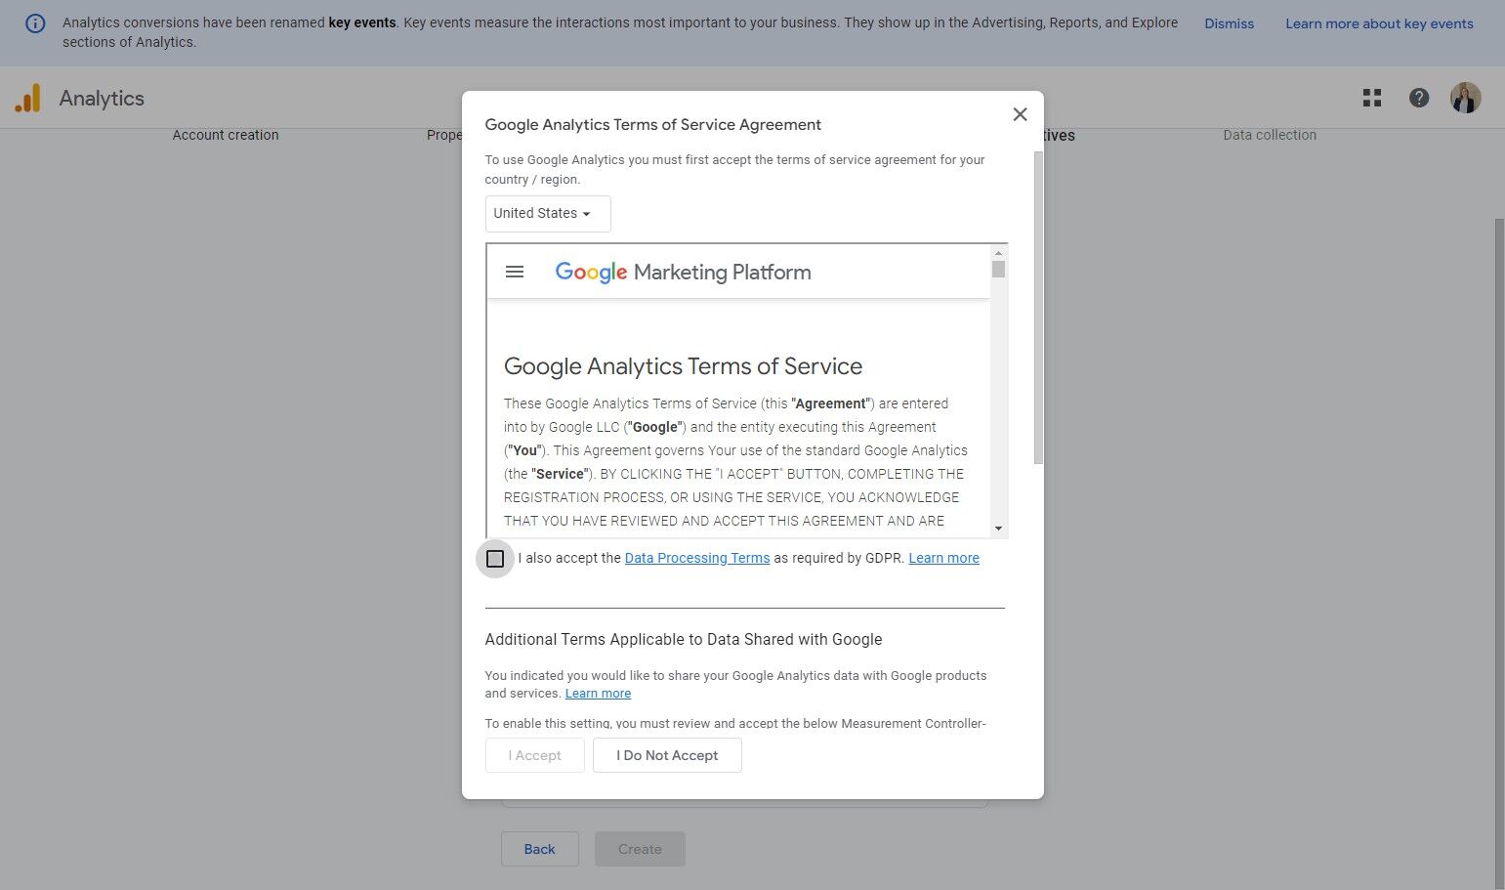Close the Terms of Service dialog
This screenshot has height=890, width=1505.
(x=1020, y=114)
